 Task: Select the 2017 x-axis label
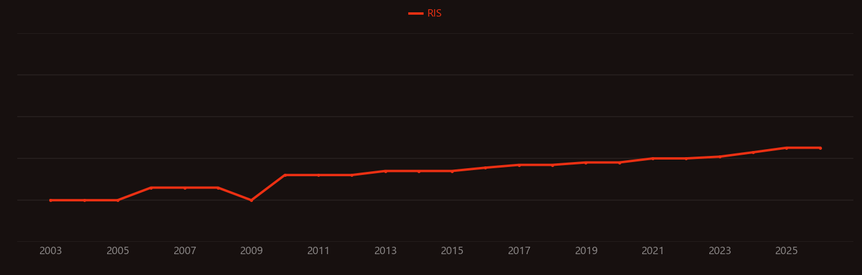[519, 251]
